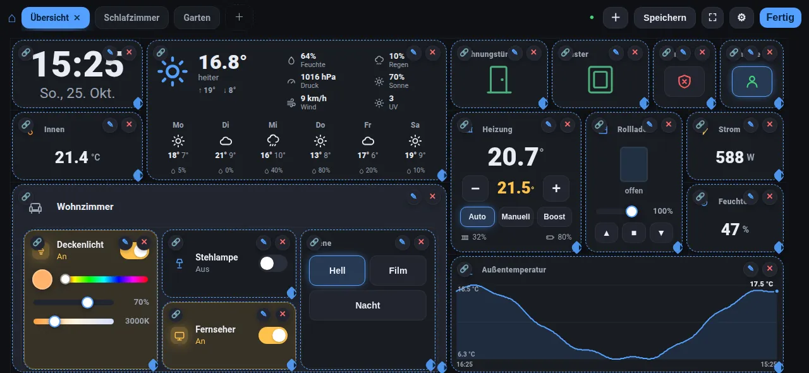Image resolution: width=809 pixels, height=373 pixels.
Task: Click the green person presence button
Action: [x=751, y=82]
